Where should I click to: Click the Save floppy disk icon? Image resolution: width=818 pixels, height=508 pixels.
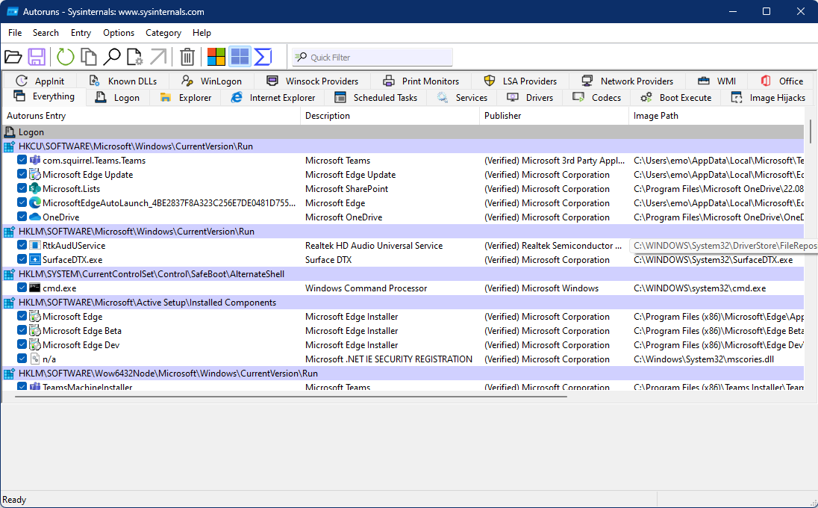pos(37,57)
